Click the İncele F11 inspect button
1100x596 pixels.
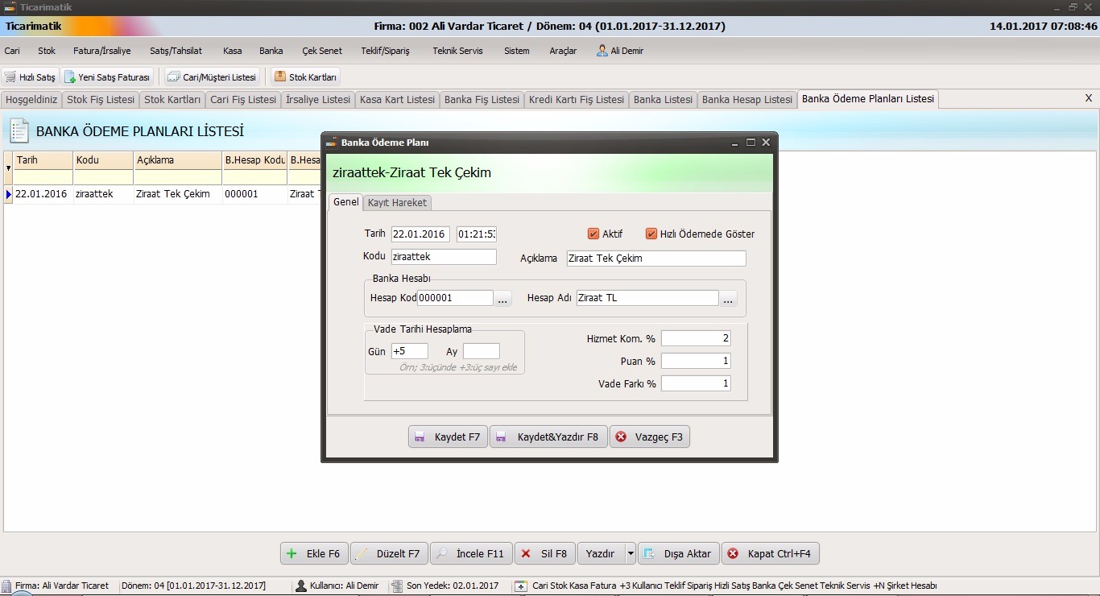(470, 553)
